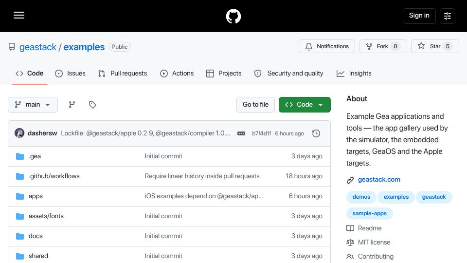Image resolution: width=467 pixels, height=263 pixels.
Task: Open commit hash b7f4d1f
Action: [262, 133]
